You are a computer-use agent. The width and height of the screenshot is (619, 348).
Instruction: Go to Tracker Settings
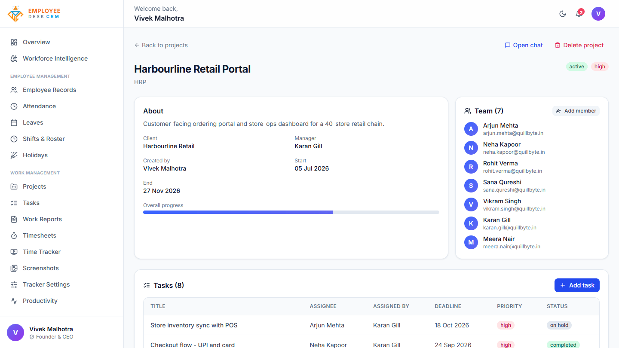coord(62,284)
